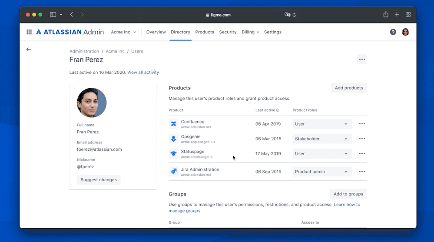Click Fran Perez's profile photo
This screenshot has height=242, width=434.
[x=92, y=103]
